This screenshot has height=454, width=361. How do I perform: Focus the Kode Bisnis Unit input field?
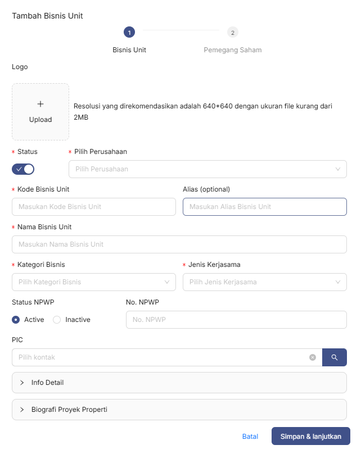93,207
